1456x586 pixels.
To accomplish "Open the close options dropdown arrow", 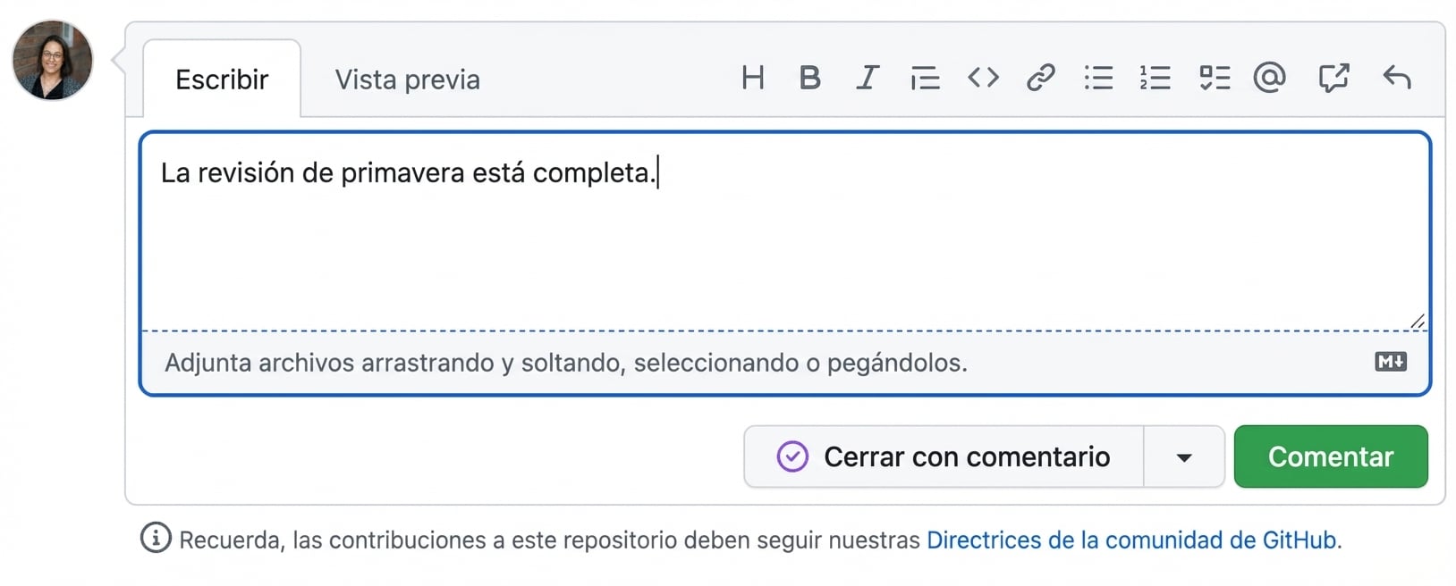I will click(x=1184, y=457).
